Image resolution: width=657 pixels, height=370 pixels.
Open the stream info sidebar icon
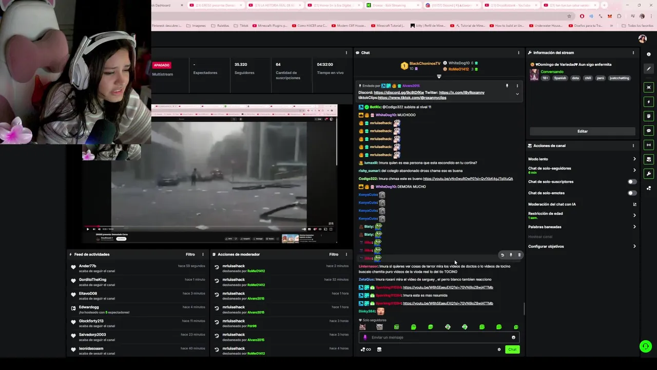(649, 54)
